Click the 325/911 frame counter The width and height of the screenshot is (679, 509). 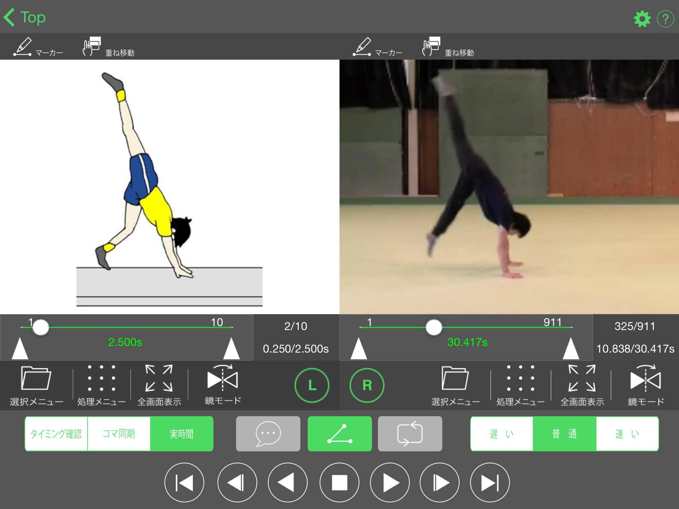[635, 326]
